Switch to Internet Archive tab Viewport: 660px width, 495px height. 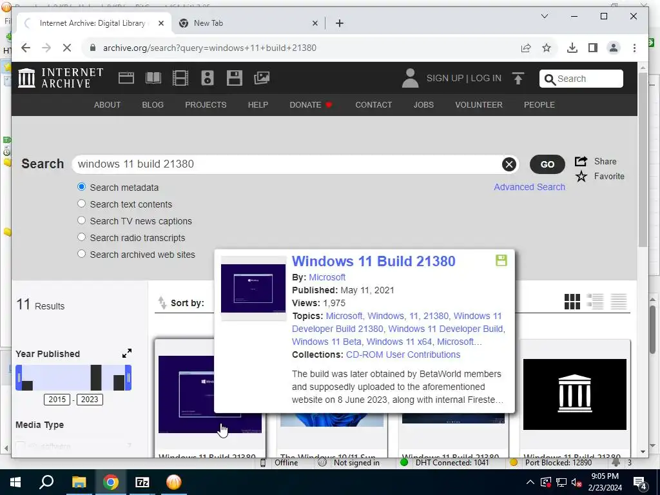point(93,23)
